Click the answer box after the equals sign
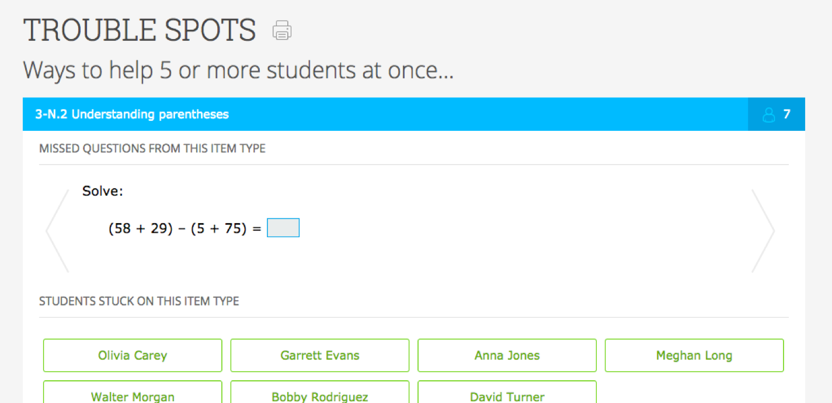Screen dimensions: 832x403 tap(283, 228)
